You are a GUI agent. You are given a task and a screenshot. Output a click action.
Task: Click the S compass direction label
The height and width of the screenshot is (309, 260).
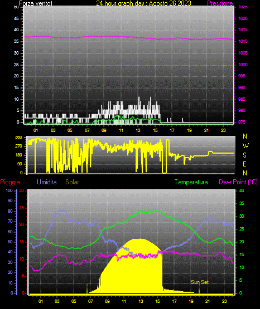(x=244, y=155)
